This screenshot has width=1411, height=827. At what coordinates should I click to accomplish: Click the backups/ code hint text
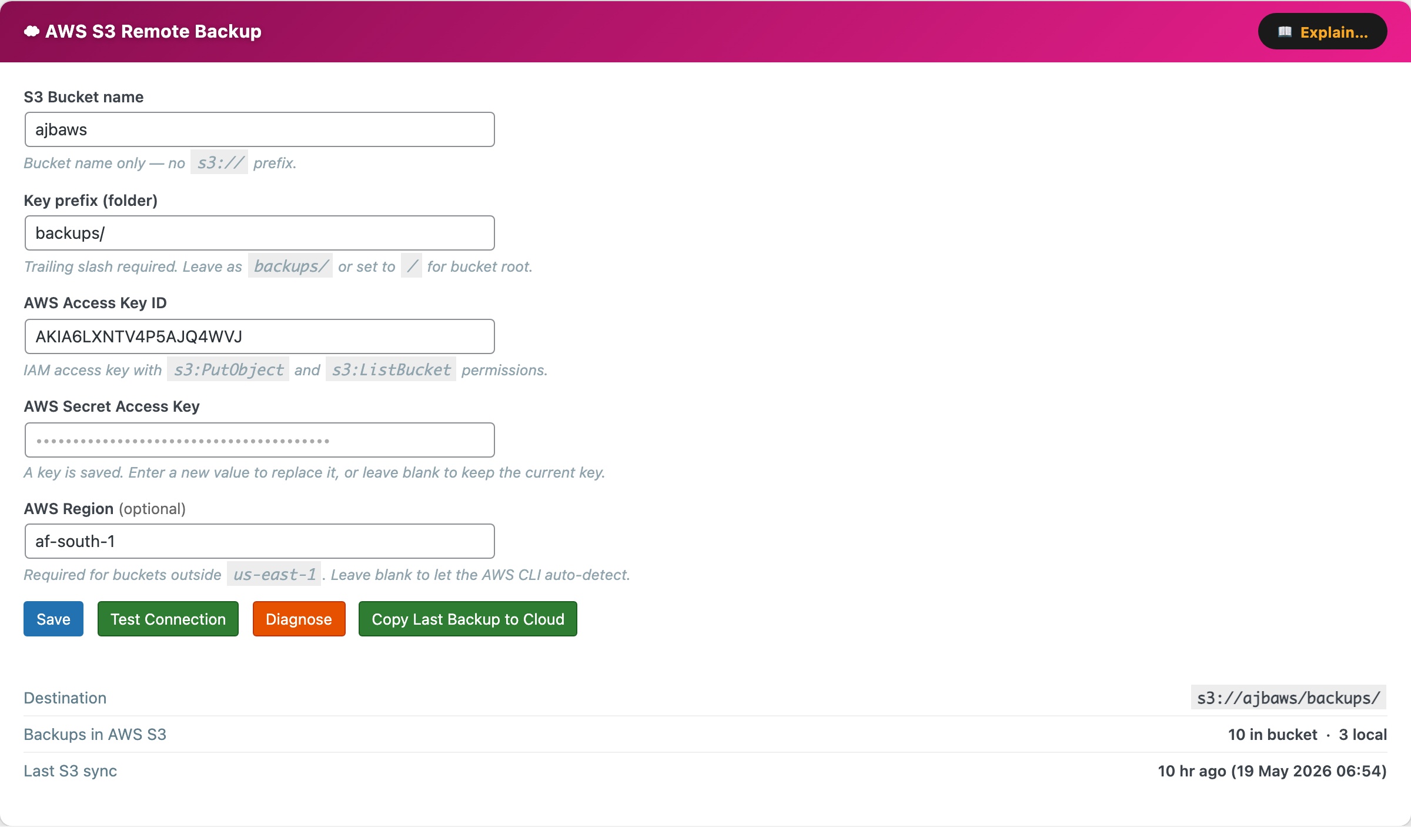pyautogui.click(x=290, y=266)
